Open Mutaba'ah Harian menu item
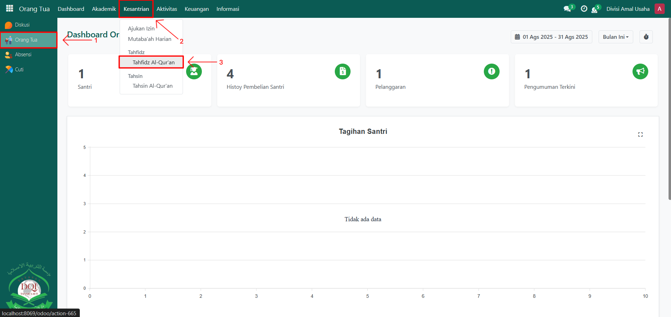 click(x=149, y=39)
